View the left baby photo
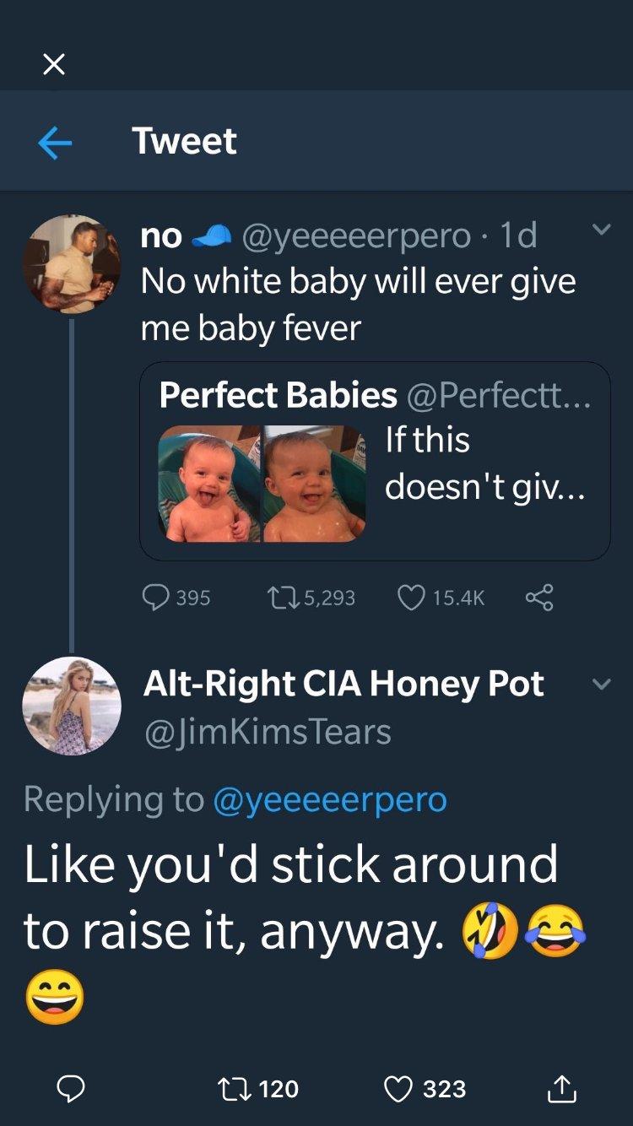Screen dimensions: 633x1126 tap(208, 484)
